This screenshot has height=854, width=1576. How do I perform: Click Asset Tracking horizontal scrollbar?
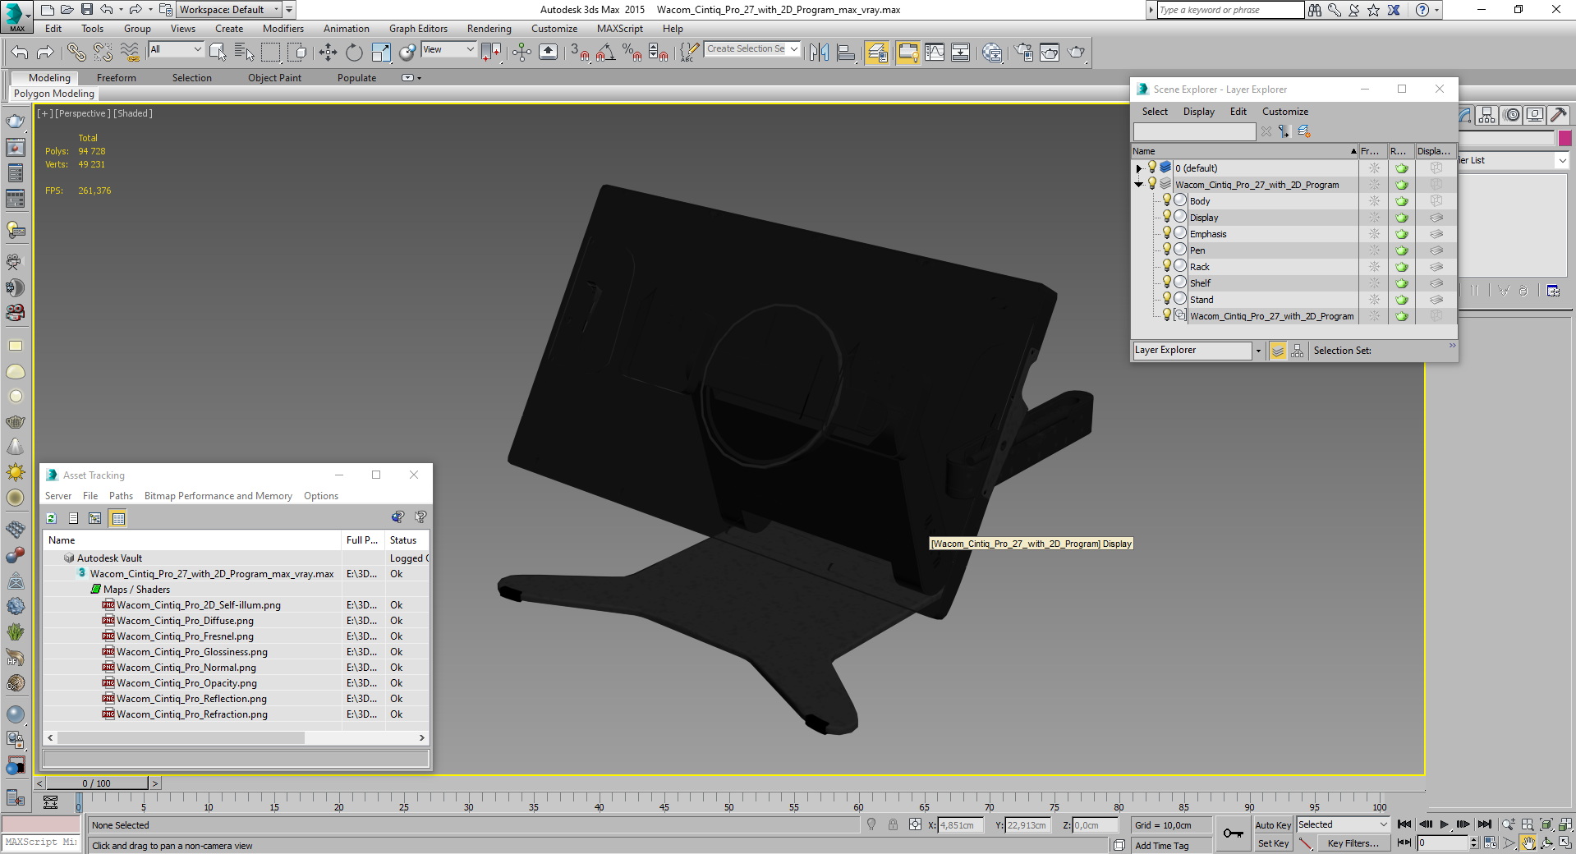(181, 738)
